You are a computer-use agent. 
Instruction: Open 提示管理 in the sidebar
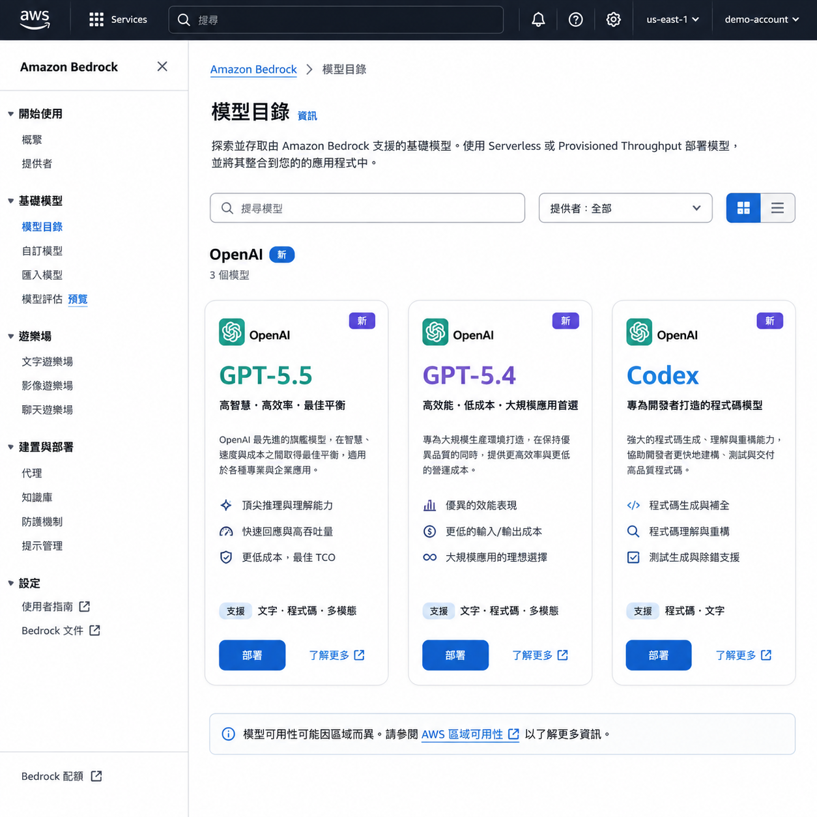click(42, 546)
